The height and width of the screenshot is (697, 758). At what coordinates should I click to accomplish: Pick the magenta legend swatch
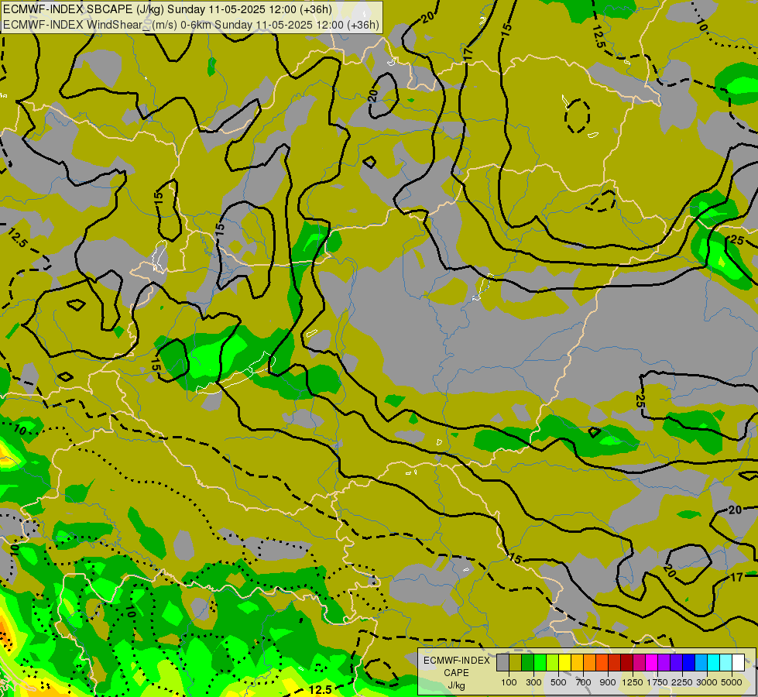[x=652, y=663]
